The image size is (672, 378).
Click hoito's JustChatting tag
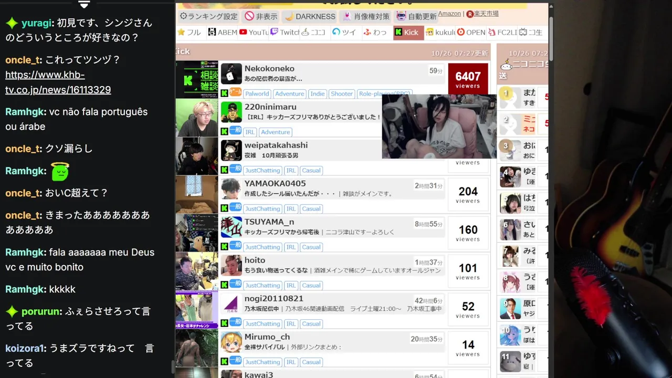pyautogui.click(x=262, y=286)
